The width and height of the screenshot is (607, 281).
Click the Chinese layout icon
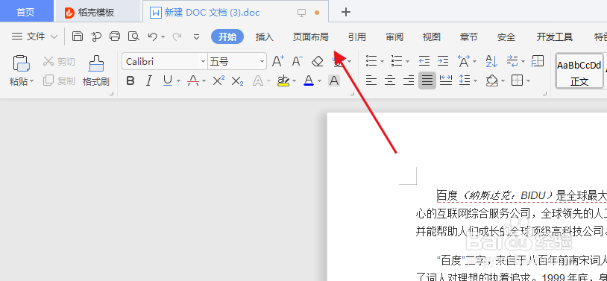point(463,61)
